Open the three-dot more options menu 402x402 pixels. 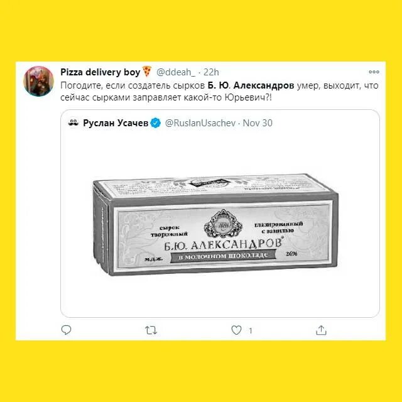374,72
